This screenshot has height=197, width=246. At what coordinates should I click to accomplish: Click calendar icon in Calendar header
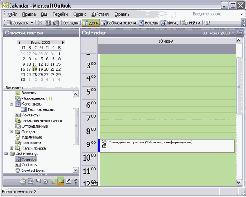239,33
